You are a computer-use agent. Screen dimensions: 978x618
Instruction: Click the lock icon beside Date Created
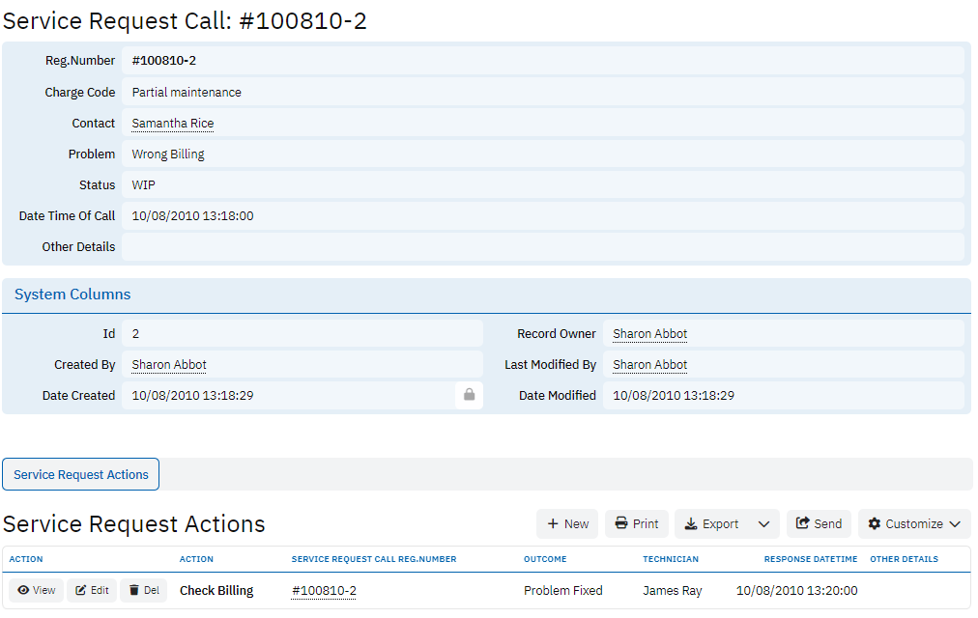coord(469,395)
